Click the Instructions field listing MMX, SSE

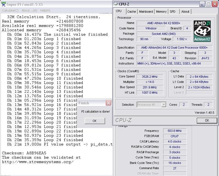click(x=174, y=63)
